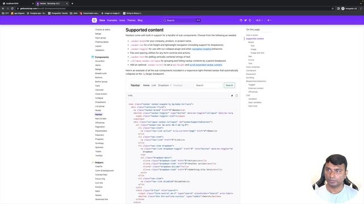Open the browser three-dot menu

pyautogui.click(x=361, y=8)
